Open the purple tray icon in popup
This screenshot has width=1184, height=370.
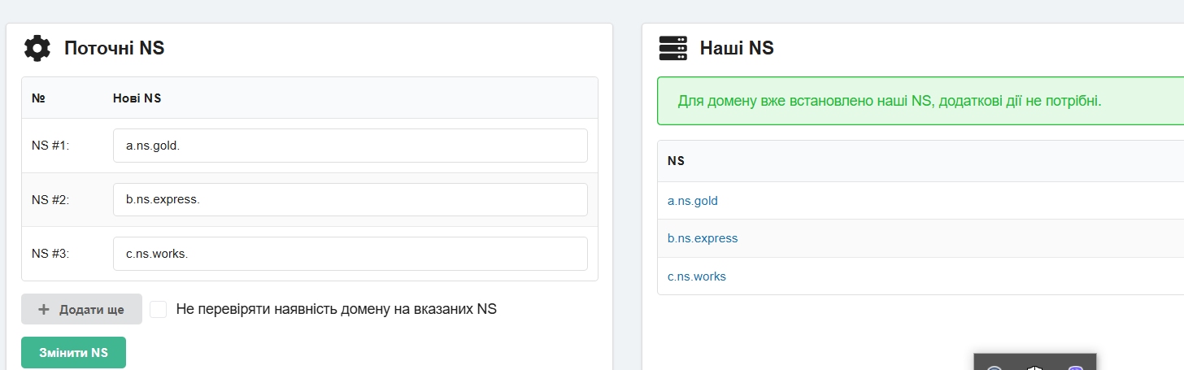[1075, 368]
